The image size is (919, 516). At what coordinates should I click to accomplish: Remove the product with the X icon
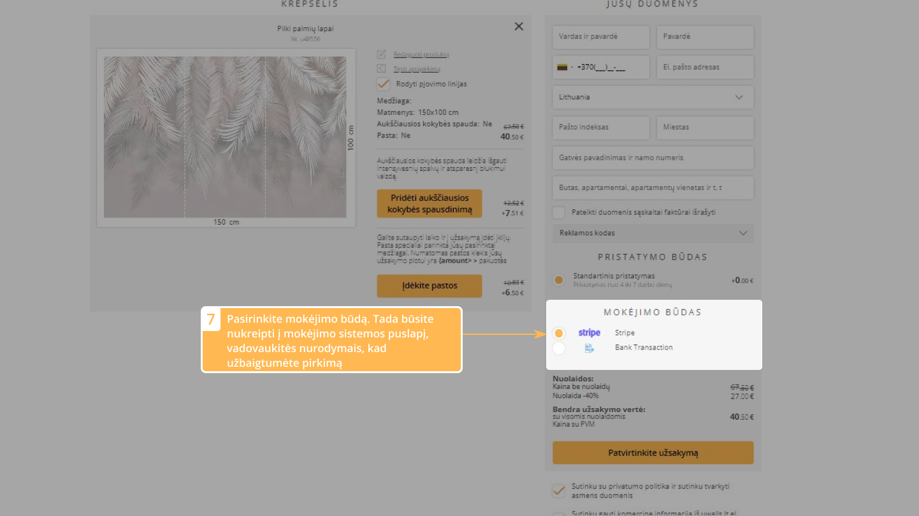[519, 26]
